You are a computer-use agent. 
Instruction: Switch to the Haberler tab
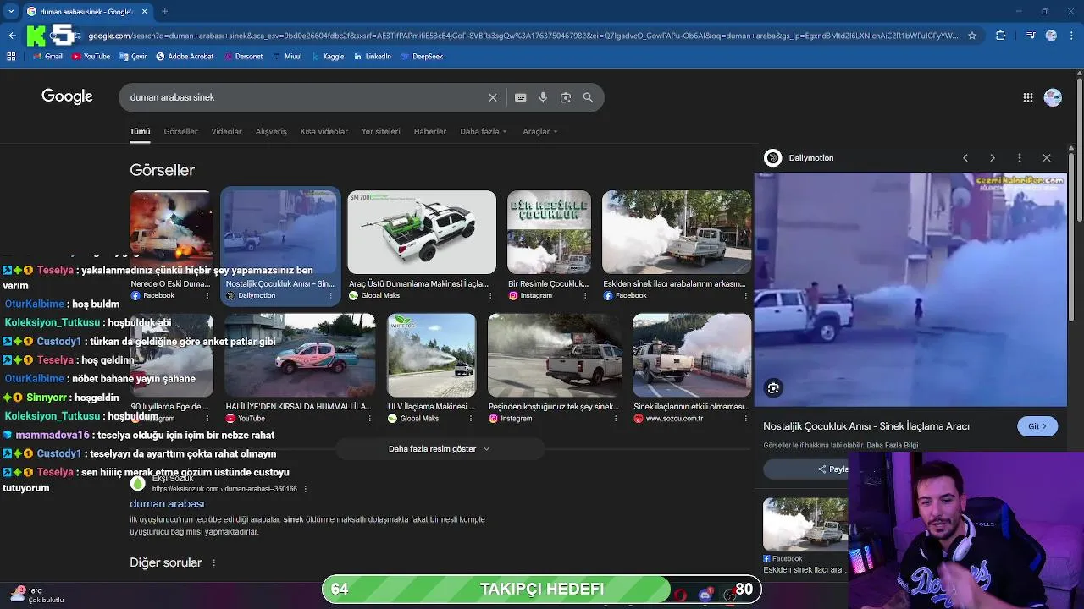tap(430, 131)
